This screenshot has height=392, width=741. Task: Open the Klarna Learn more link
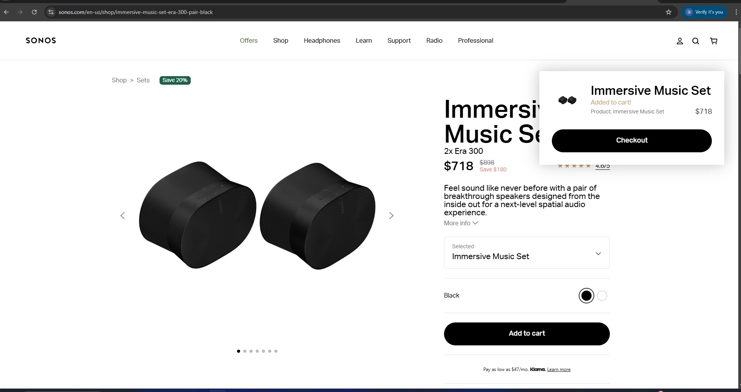point(559,369)
